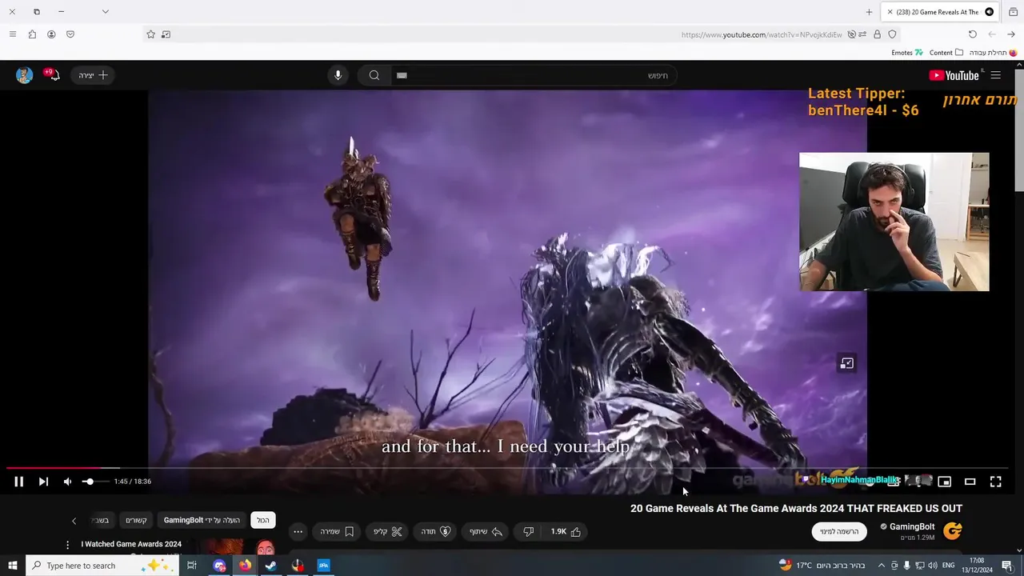This screenshot has width=1024, height=576.
Task: Navigate to previous page with the arrow
Action: [x=992, y=34]
